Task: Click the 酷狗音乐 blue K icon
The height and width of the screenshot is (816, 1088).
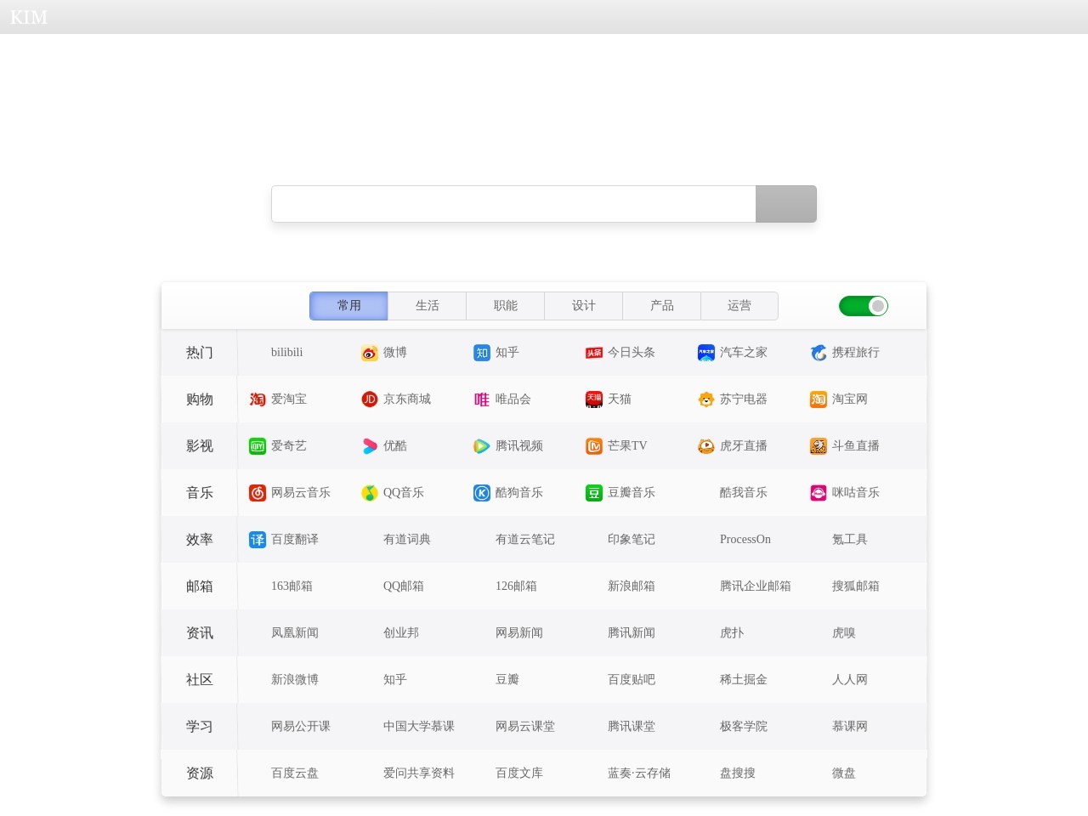Action: 482,493
